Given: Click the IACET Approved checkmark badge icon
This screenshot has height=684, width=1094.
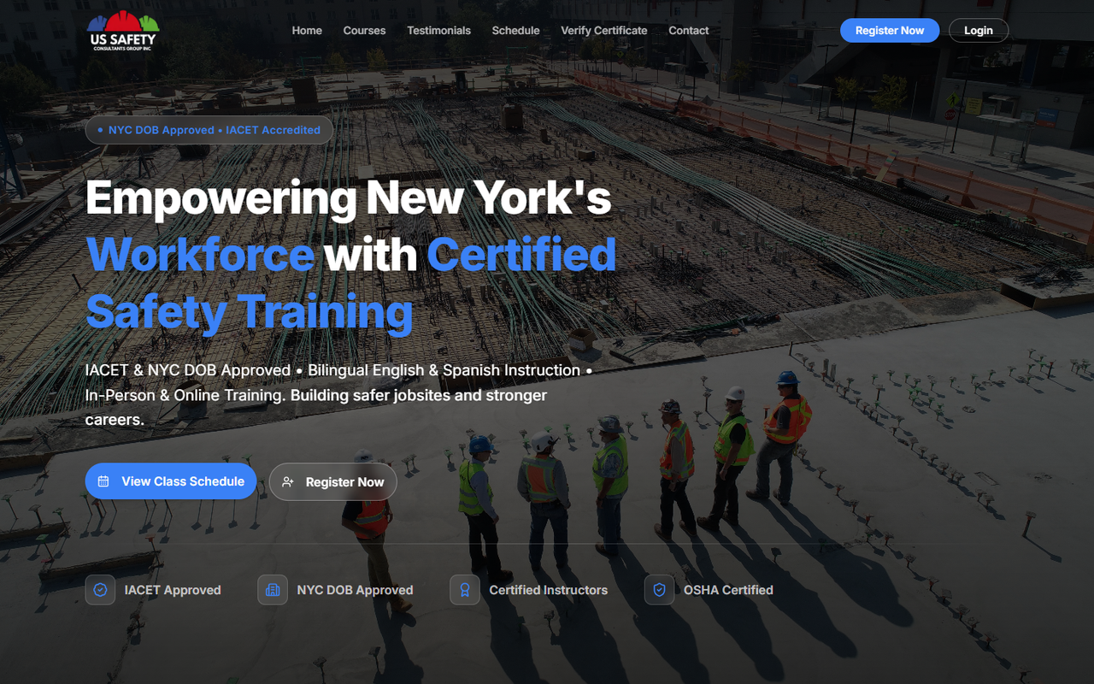Looking at the screenshot, I should (x=101, y=590).
